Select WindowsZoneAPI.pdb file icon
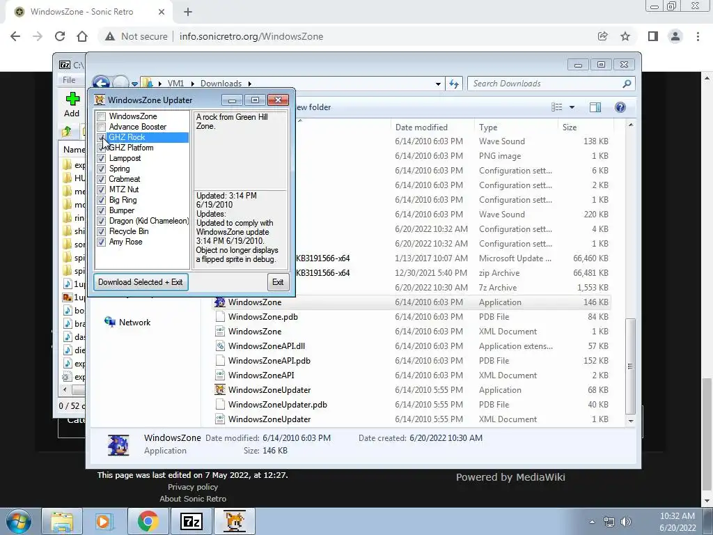713x535 pixels. point(220,361)
